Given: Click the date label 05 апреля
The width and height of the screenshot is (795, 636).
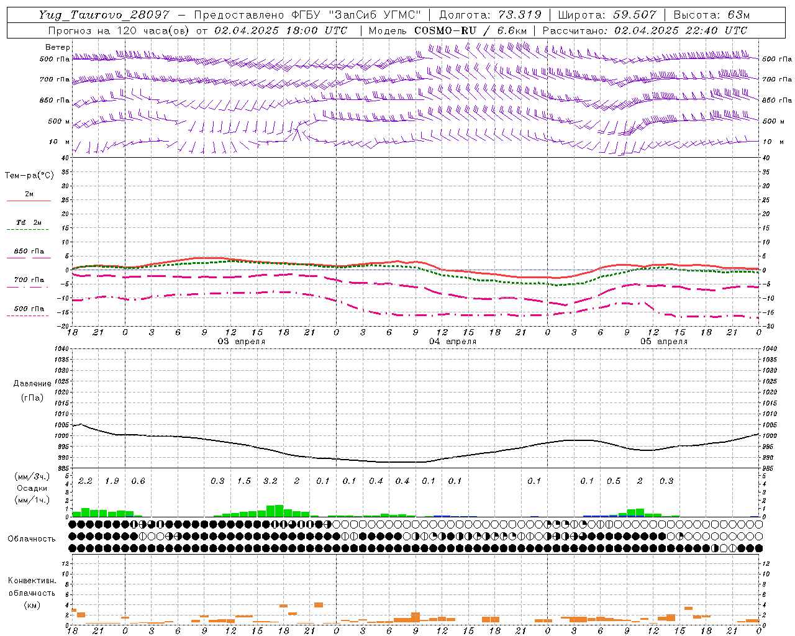Looking at the screenshot, I should 664,342.
